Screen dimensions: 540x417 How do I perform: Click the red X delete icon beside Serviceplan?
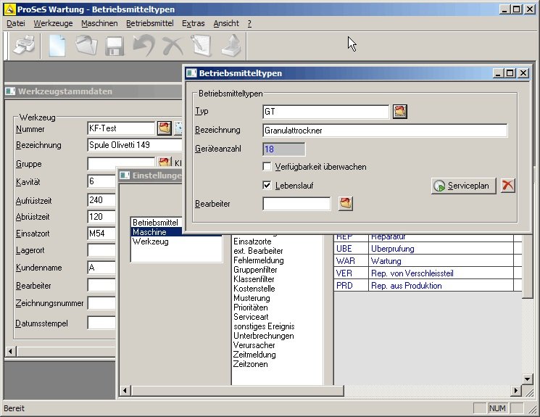click(x=508, y=186)
